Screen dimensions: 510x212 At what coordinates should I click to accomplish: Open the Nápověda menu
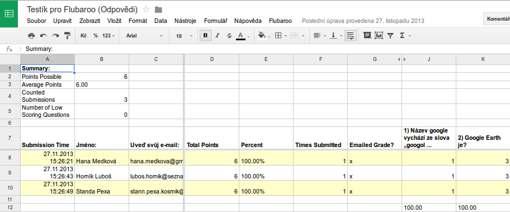[248, 21]
